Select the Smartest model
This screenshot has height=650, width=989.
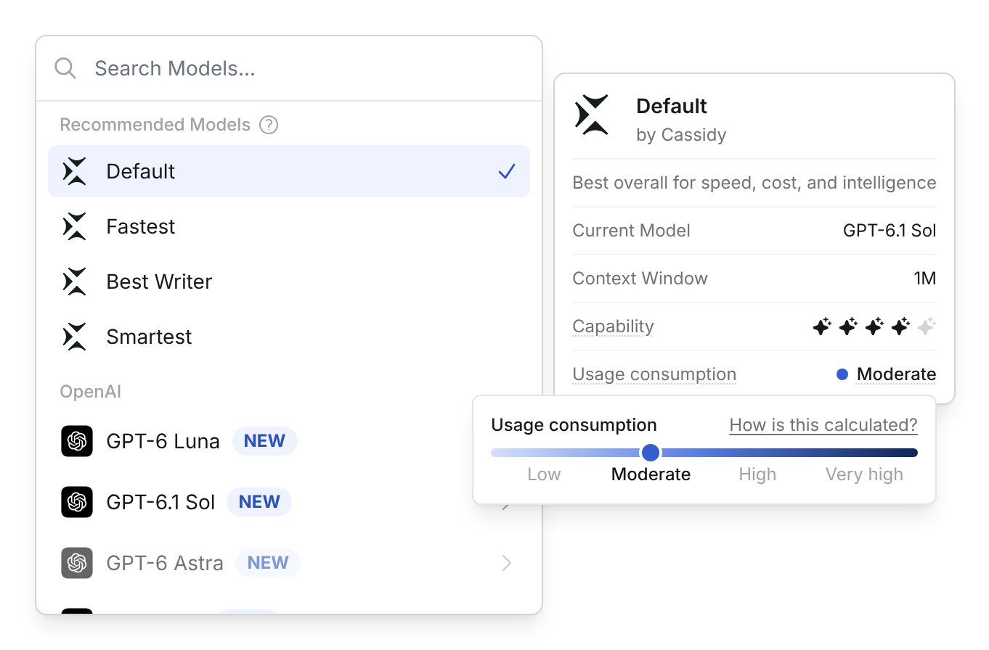point(289,337)
